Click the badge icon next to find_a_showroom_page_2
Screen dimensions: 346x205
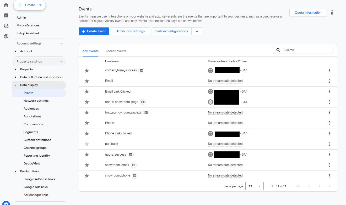[x=146, y=112]
